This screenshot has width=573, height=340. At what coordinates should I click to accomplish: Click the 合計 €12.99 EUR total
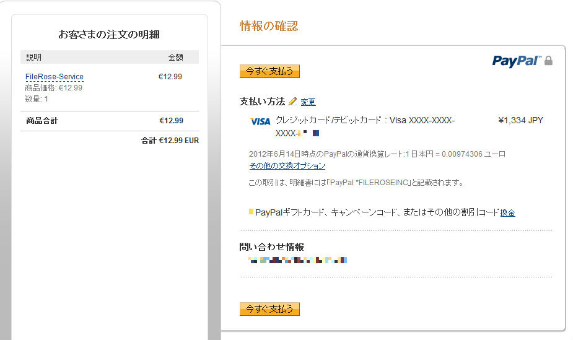point(170,140)
